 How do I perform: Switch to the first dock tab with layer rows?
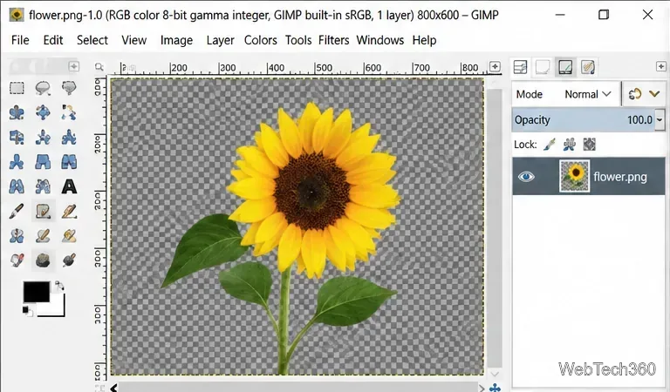[x=520, y=67]
